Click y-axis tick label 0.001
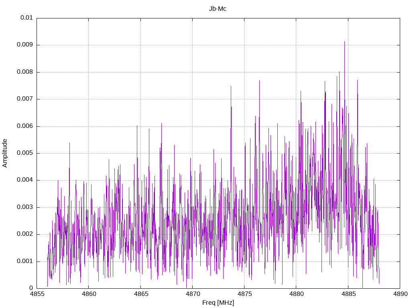The image size is (411, 308). pyautogui.click(x=25, y=261)
